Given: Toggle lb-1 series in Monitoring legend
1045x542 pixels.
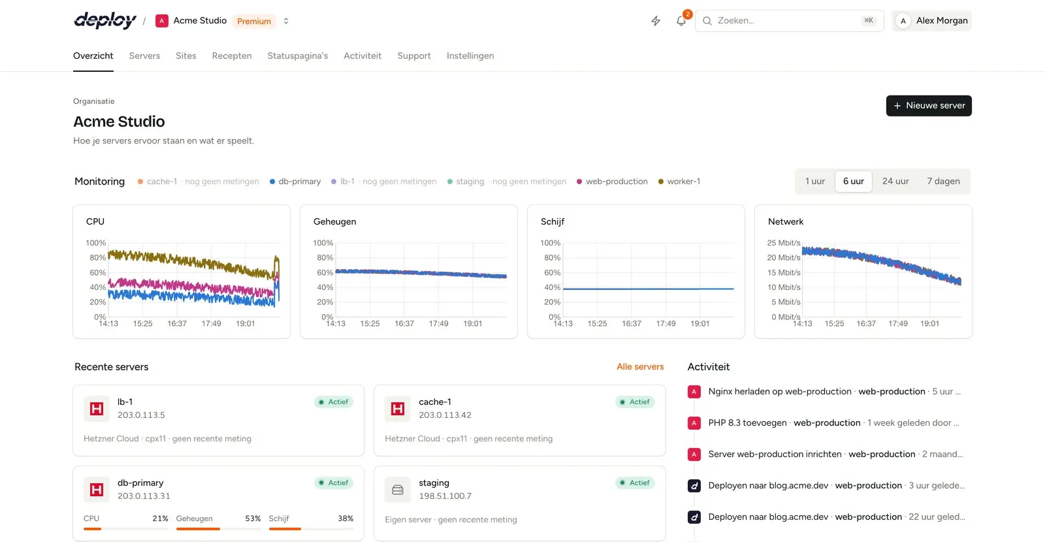Looking at the screenshot, I should coord(384,182).
